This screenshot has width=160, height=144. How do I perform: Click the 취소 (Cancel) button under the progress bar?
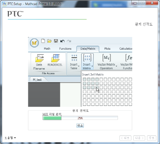pyautogui.click(x=80, y=125)
